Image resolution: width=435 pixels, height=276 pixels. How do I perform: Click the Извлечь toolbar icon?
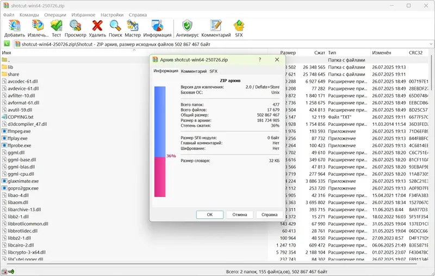click(x=38, y=26)
